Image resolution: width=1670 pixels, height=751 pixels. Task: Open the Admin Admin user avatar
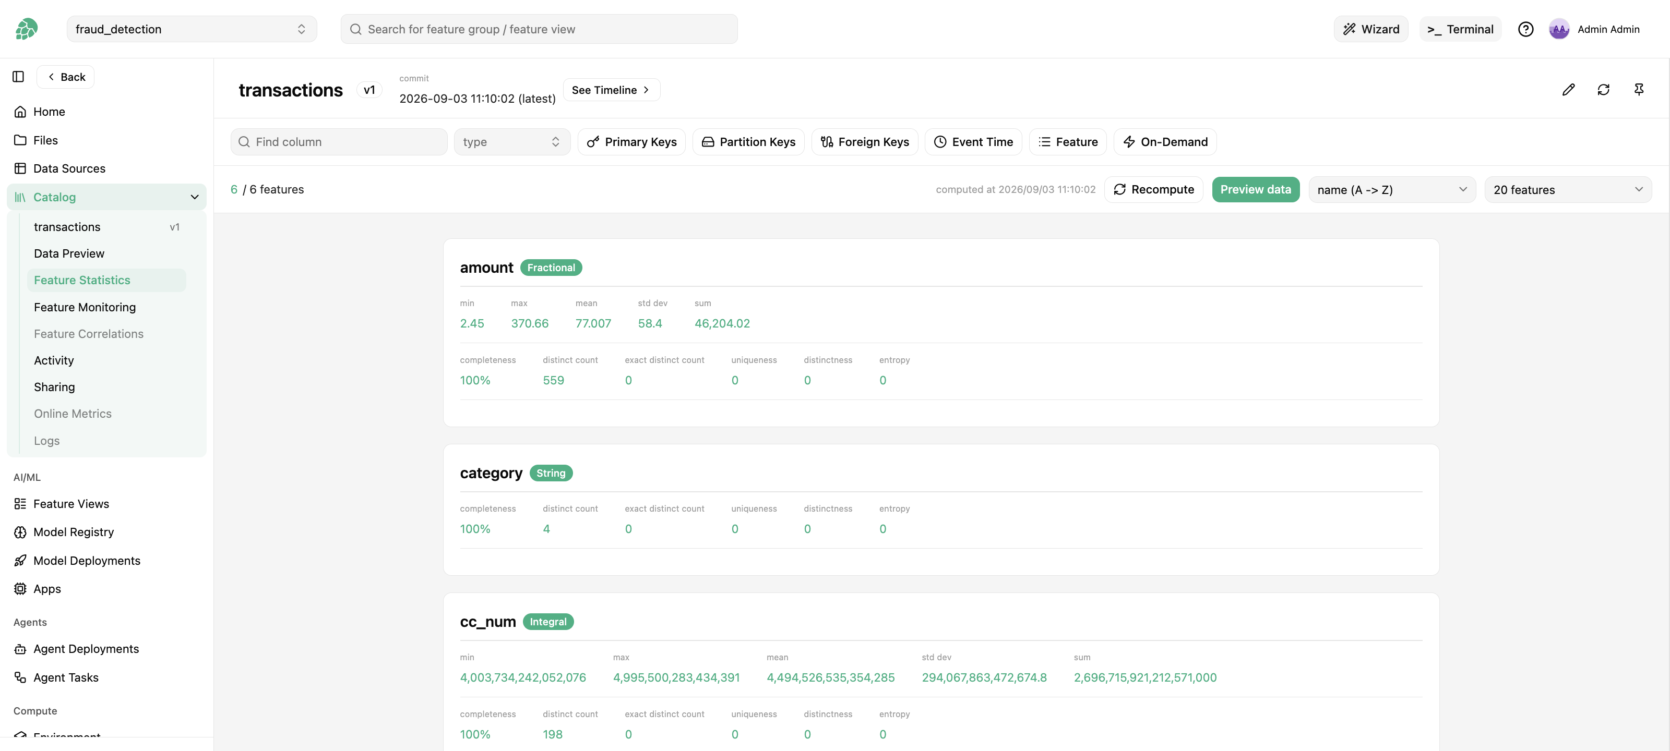(x=1558, y=29)
